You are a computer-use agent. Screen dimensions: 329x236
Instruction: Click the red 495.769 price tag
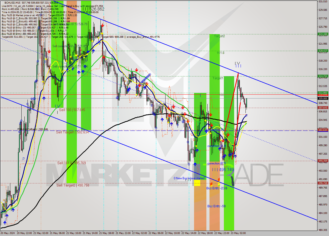pos(323,161)
